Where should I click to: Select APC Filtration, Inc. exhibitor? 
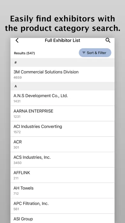(x=62, y=206)
